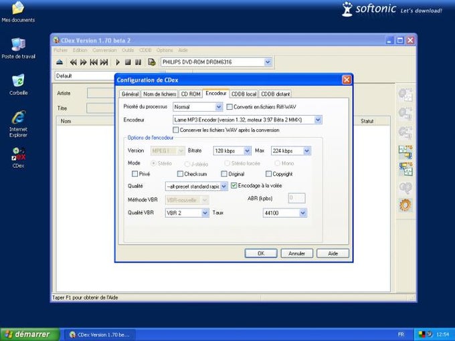
Task: Click the Annuler button
Action: (296, 253)
